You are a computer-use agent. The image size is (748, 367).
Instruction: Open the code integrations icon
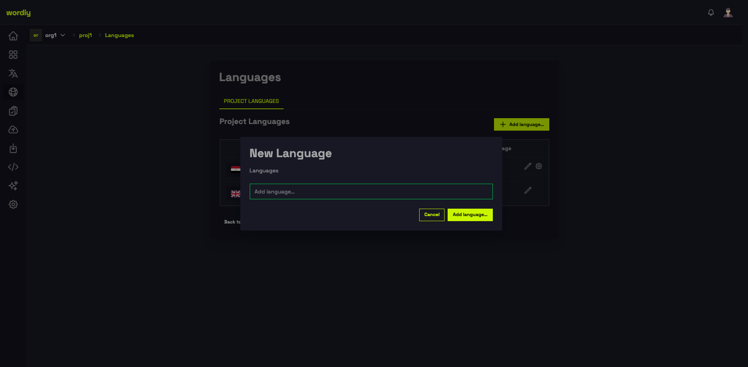[x=13, y=167]
